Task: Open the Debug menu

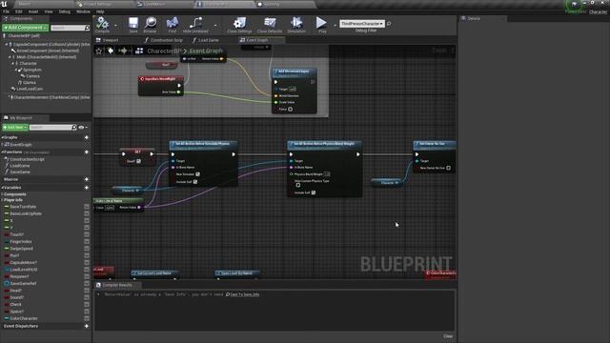Action: pos(65,11)
